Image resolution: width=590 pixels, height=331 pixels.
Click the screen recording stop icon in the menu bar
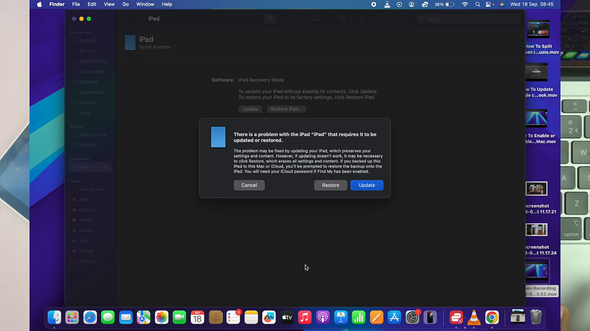(x=373, y=4)
